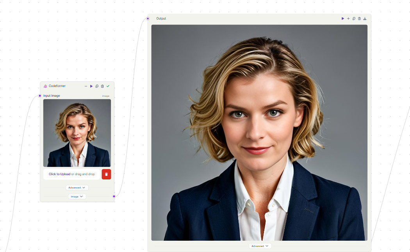Duplicate the Codeformer node
Screen dimensions: 410x252
pyautogui.click(x=97, y=86)
